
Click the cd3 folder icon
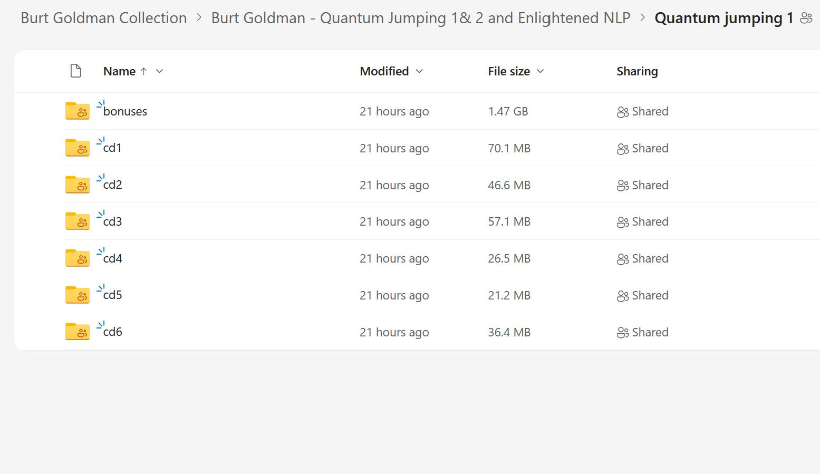[x=77, y=221]
